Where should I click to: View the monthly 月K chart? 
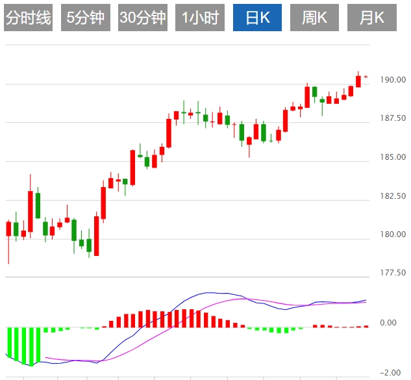pos(371,18)
